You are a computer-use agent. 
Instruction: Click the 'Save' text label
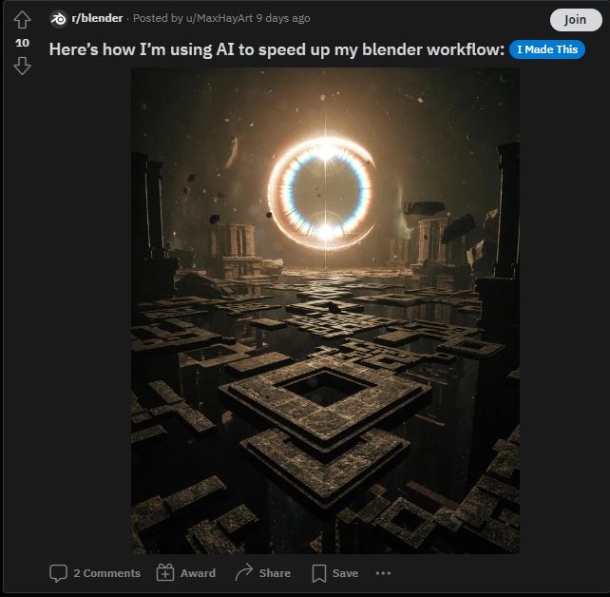(345, 573)
